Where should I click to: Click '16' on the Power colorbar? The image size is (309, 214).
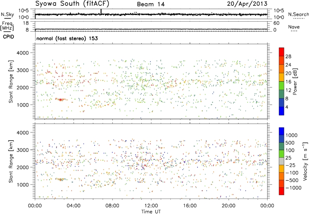point(288,82)
